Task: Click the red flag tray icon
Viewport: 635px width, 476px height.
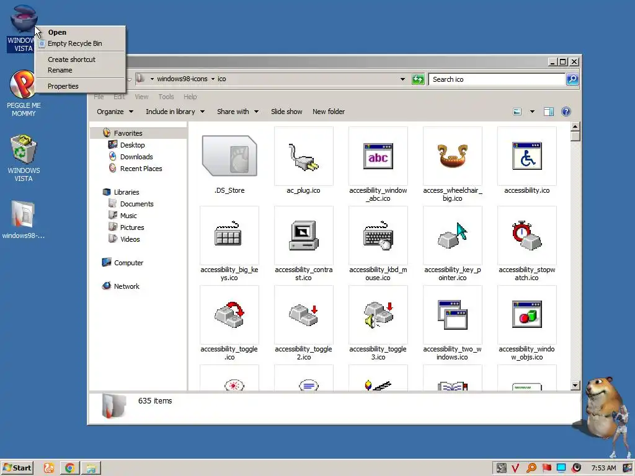Action: pos(546,468)
